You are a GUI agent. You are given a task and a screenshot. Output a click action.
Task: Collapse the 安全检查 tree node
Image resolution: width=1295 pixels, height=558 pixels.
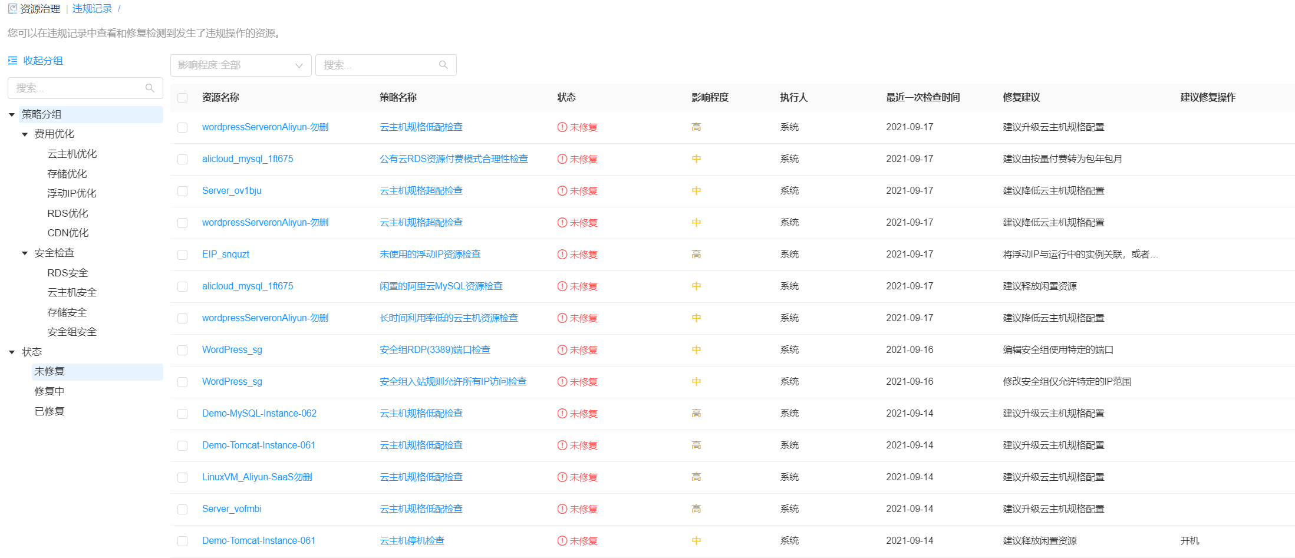point(25,253)
